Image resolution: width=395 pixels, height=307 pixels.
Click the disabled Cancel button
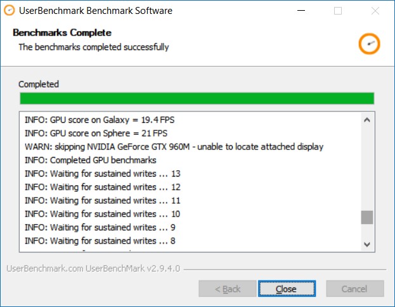[354, 289]
